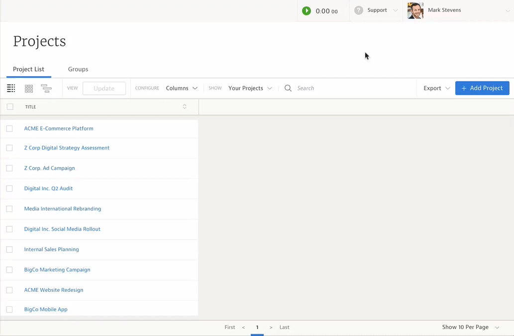
Task: Open the Columns configure dropdown
Action: coord(182,88)
